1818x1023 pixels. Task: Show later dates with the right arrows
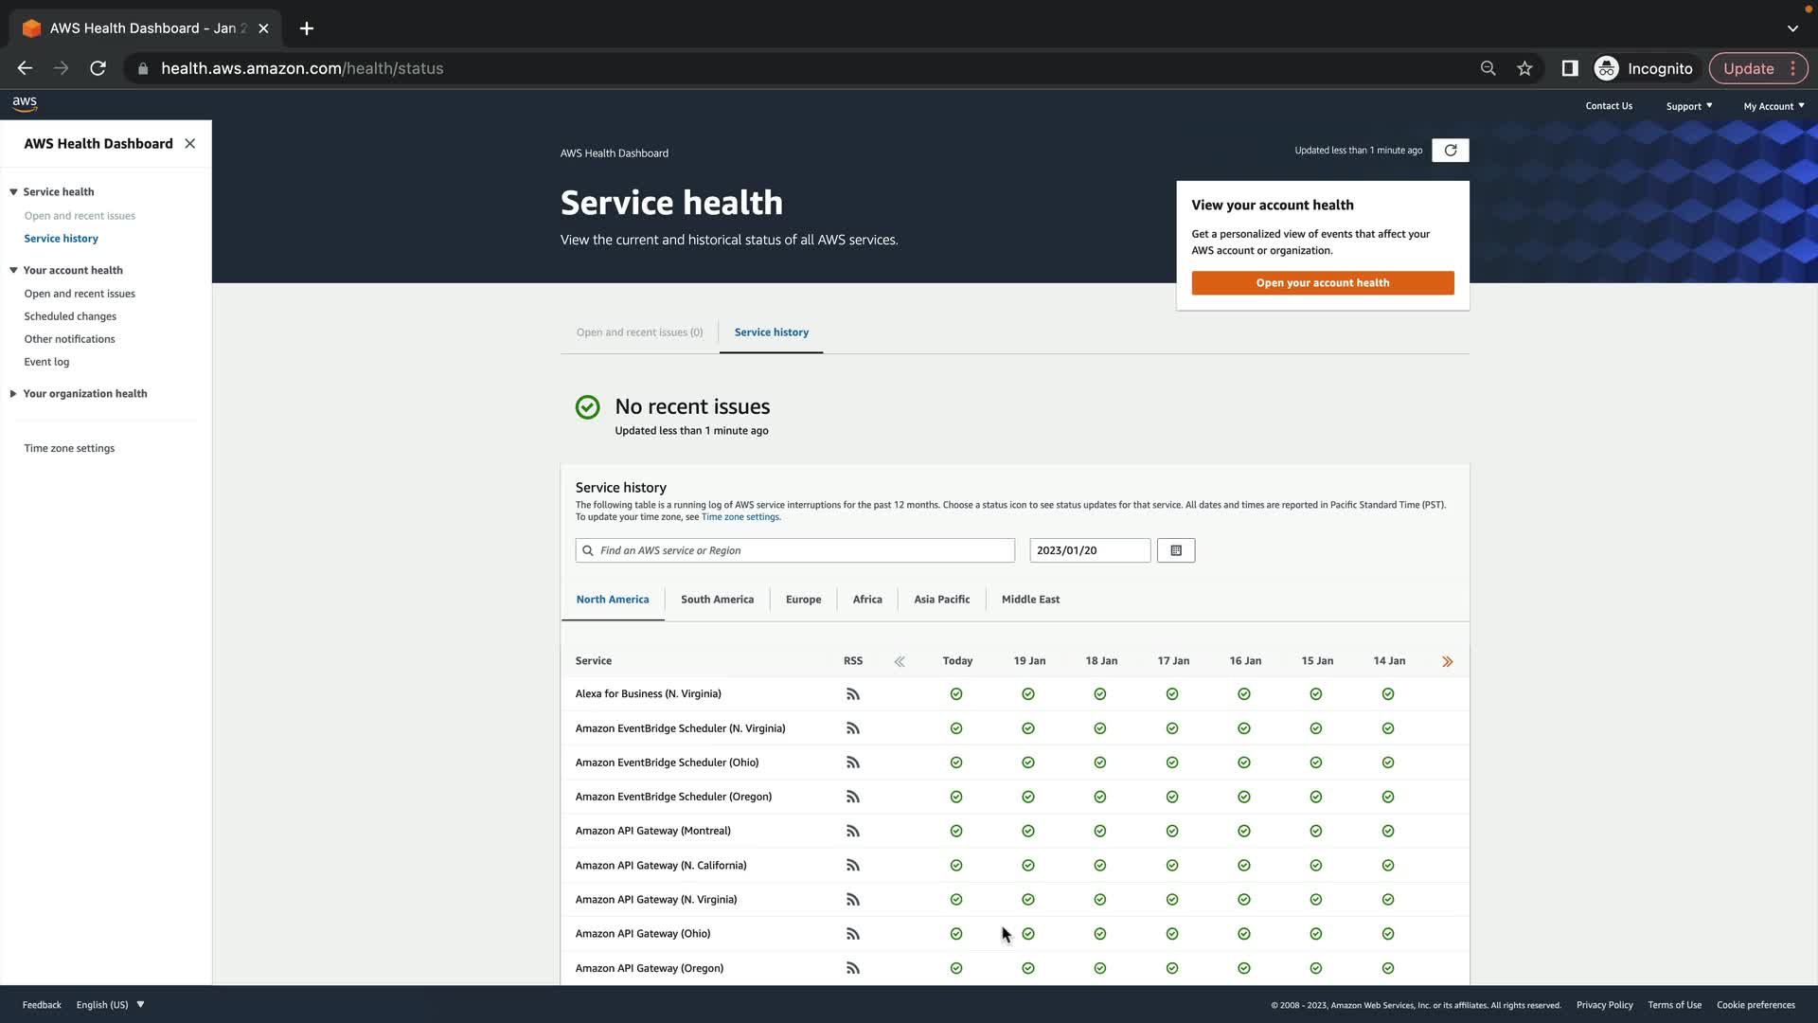pyautogui.click(x=1447, y=661)
